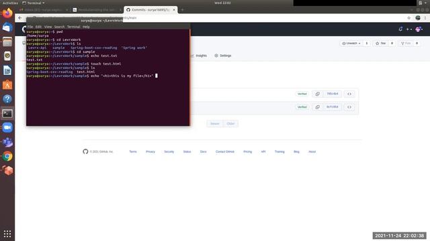Screen dimensions: 430x241
Task: Click the browser back arrow
Action: pyautogui.click(x=20, y=18)
